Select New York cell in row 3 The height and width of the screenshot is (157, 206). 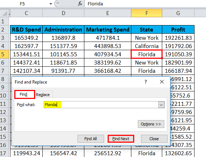click(x=147, y=38)
